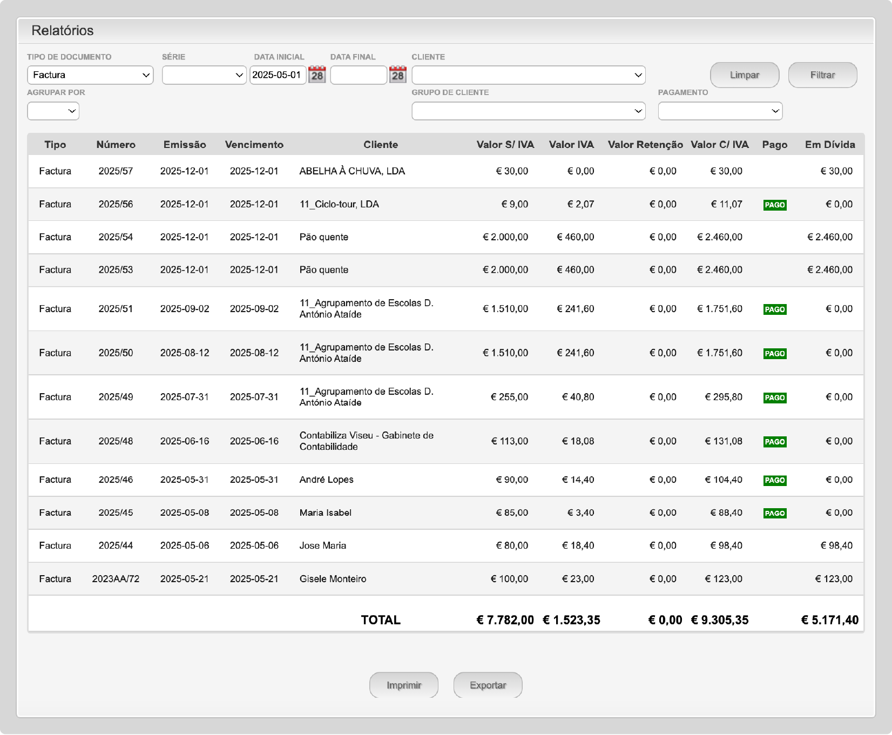Click the PAGO badge for invoice 2025/48
Image resolution: width=892 pixels, height=735 pixels.
(774, 442)
